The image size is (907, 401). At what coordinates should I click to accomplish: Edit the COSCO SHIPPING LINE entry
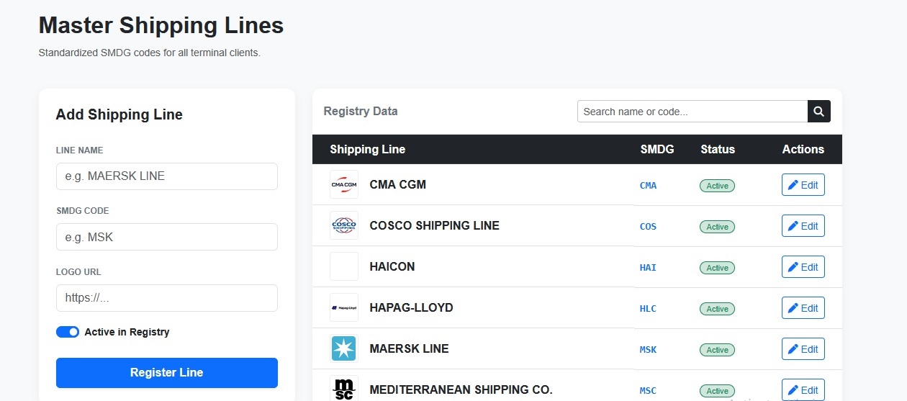[x=803, y=226]
